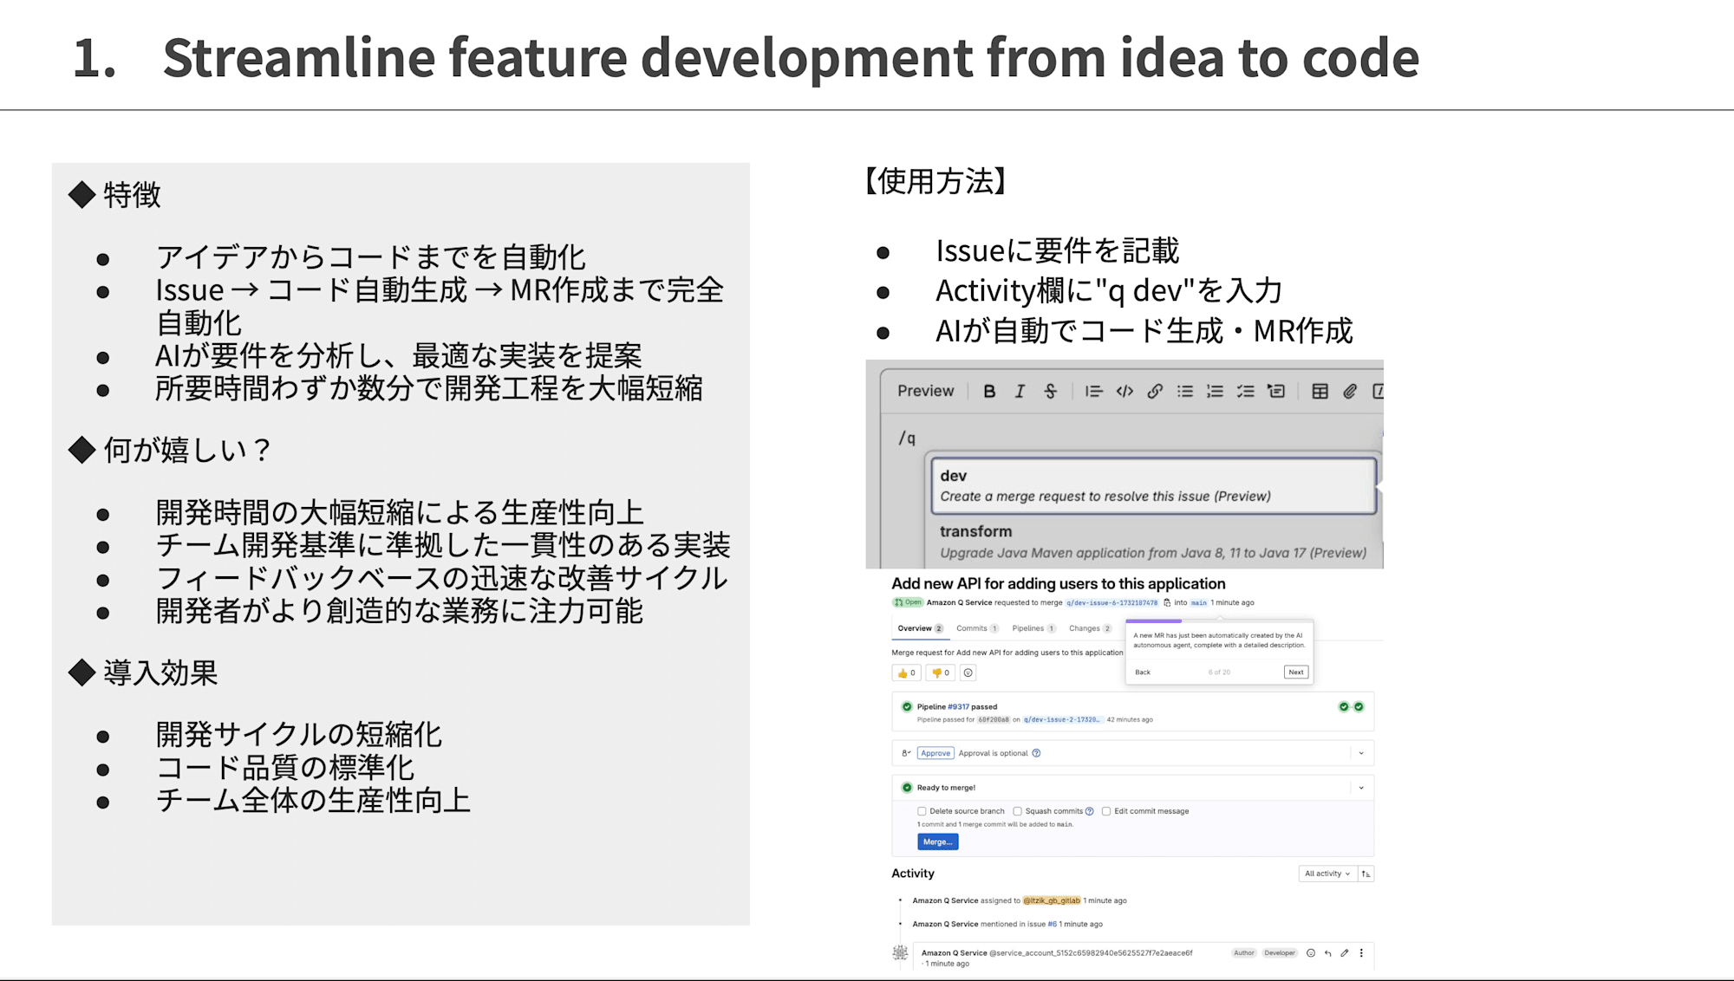Click the last pipeline stage status icon
The width and height of the screenshot is (1734, 981).
click(x=1359, y=706)
